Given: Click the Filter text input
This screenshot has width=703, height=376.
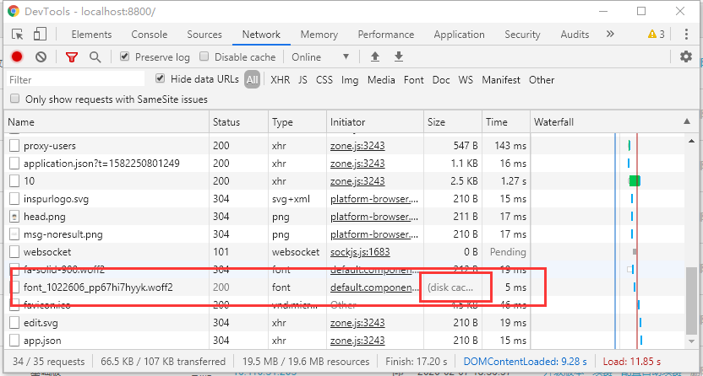Looking at the screenshot, I should [75, 79].
